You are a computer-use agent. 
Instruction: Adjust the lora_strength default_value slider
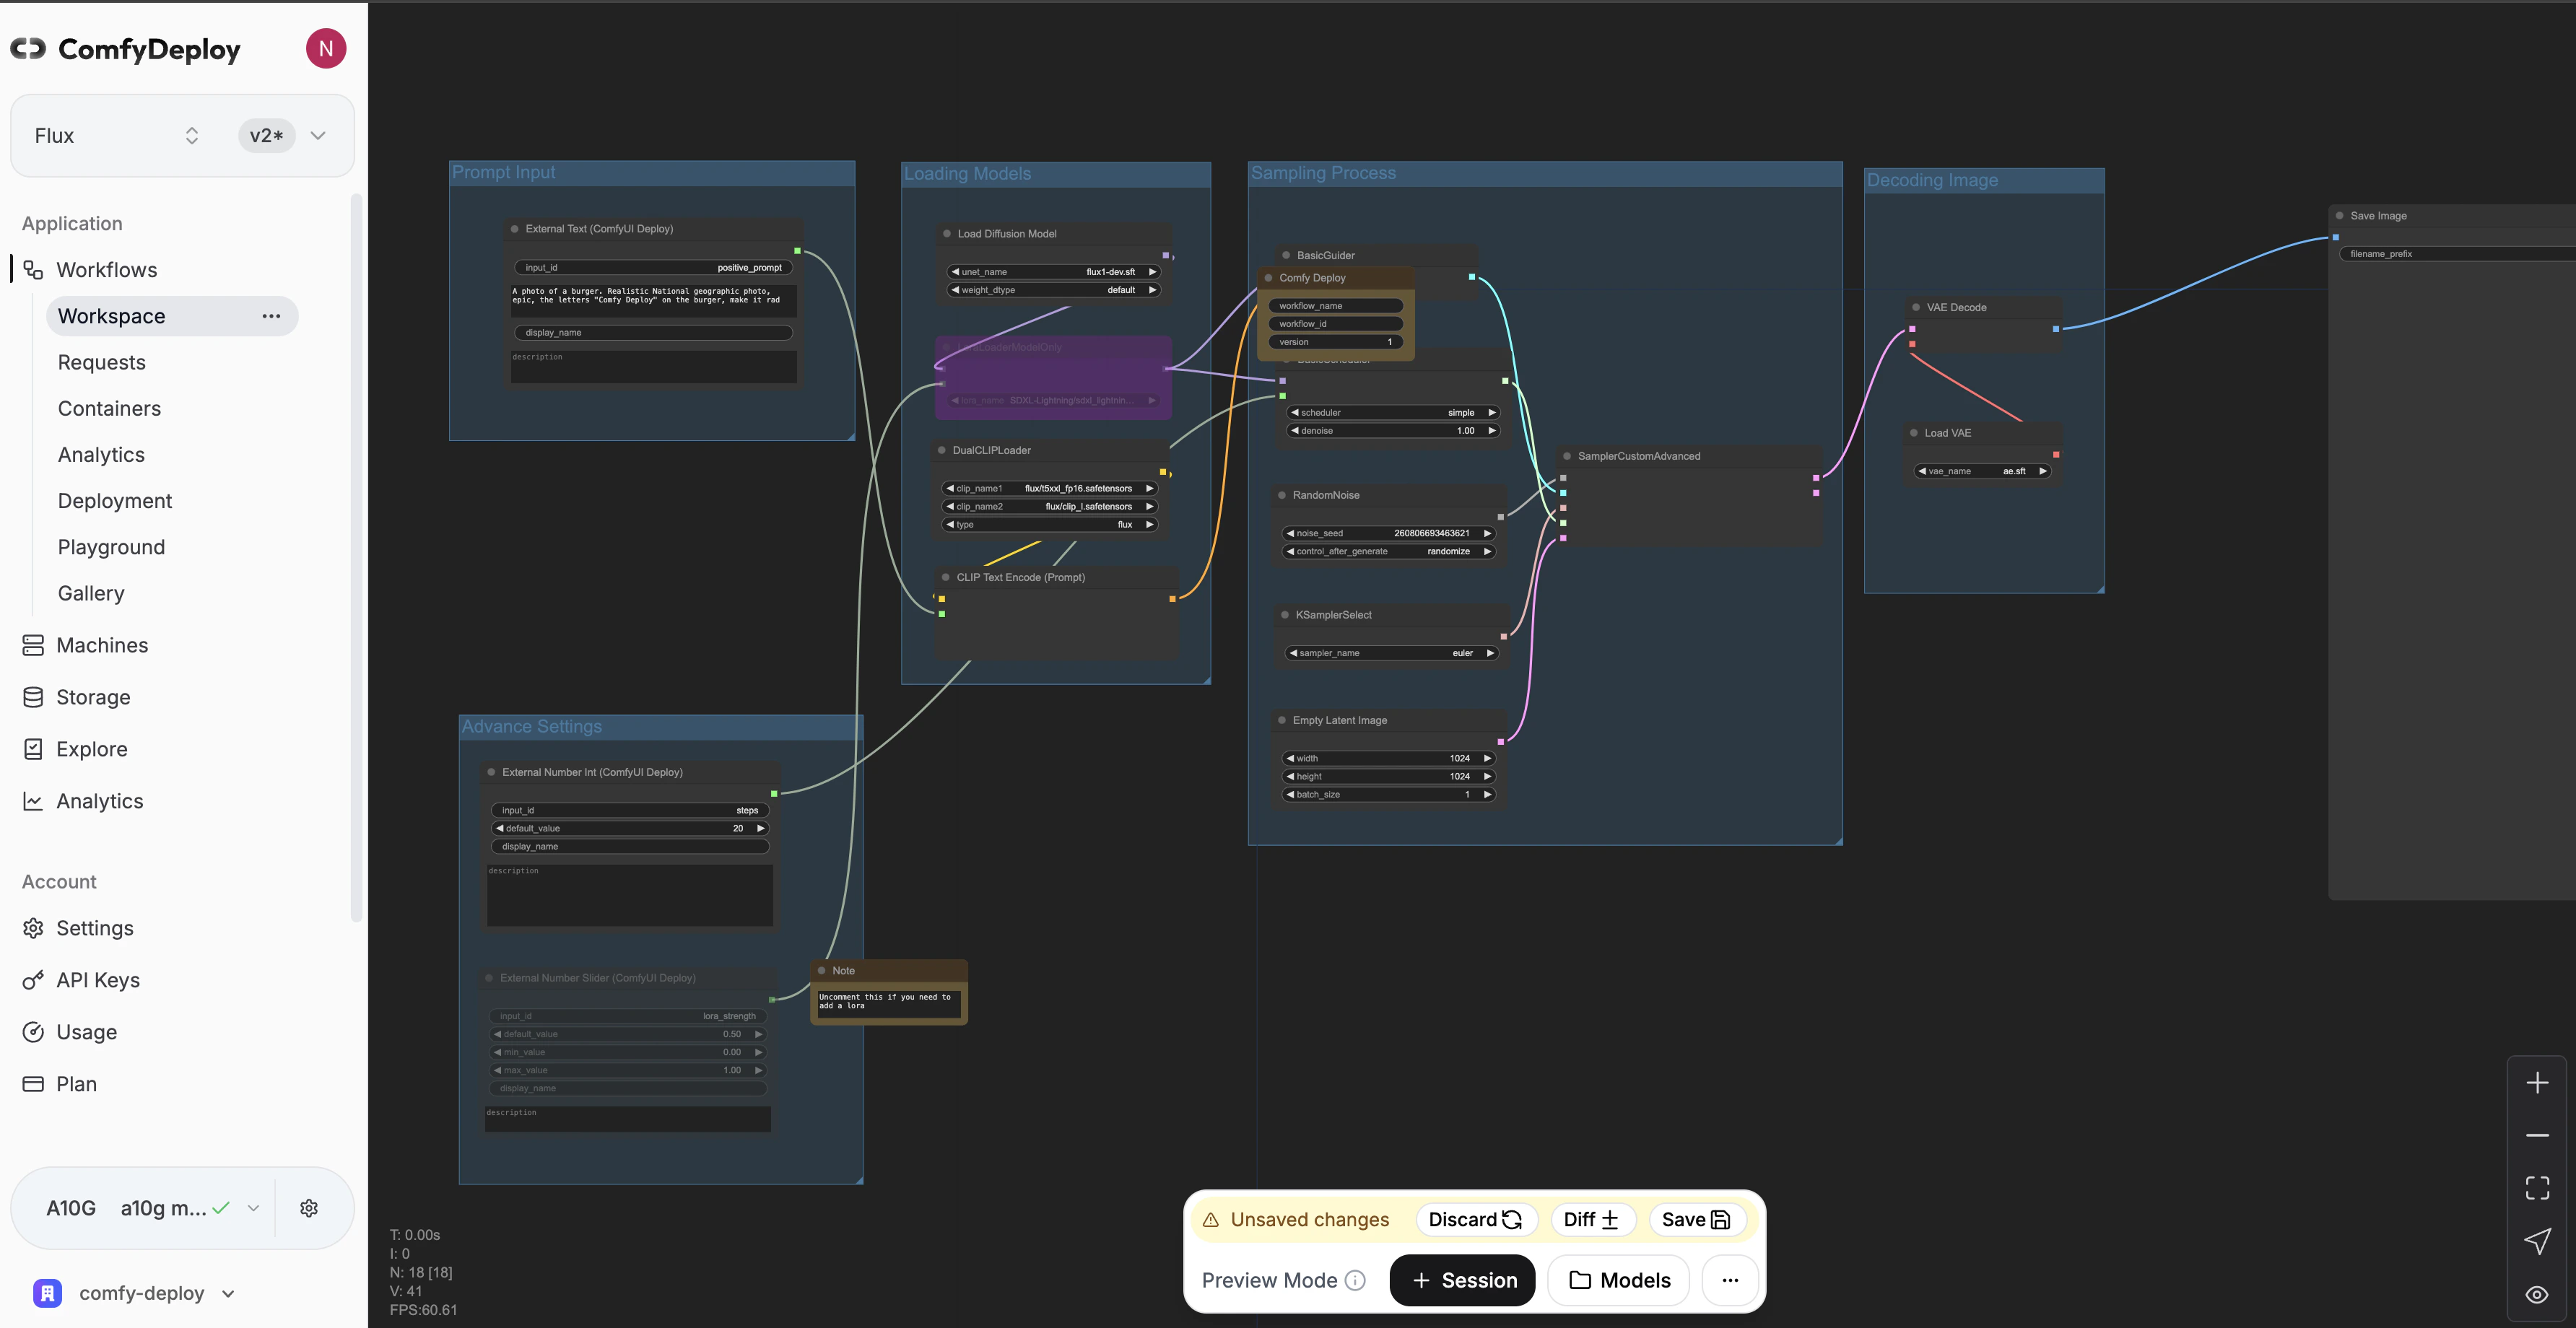(x=627, y=1034)
